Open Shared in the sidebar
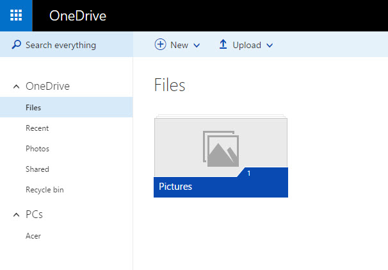Image resolution: width=388 pixels, height=270 pixels. (x=37, y=169)
